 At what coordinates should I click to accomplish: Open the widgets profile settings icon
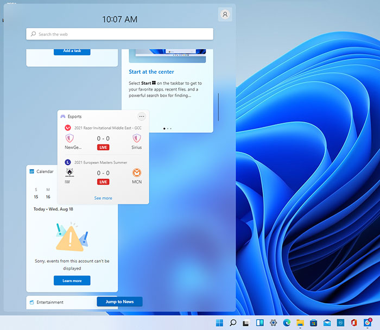point(225,15)
